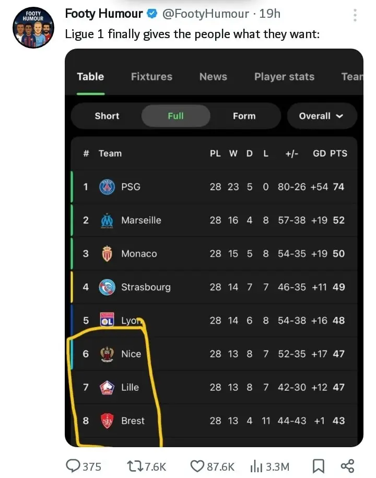The image size is (376, 478).
Task: Like the post with the heart icon
Action: [197, 467]
